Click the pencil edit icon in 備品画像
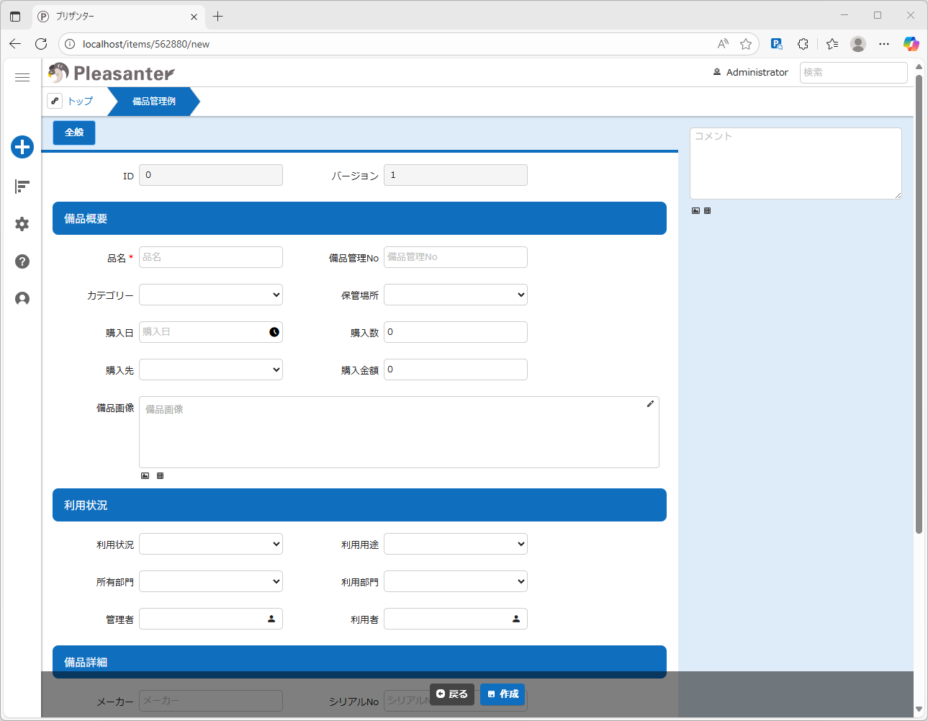This screenshot has height=721, width=928. tap(650, 404)
